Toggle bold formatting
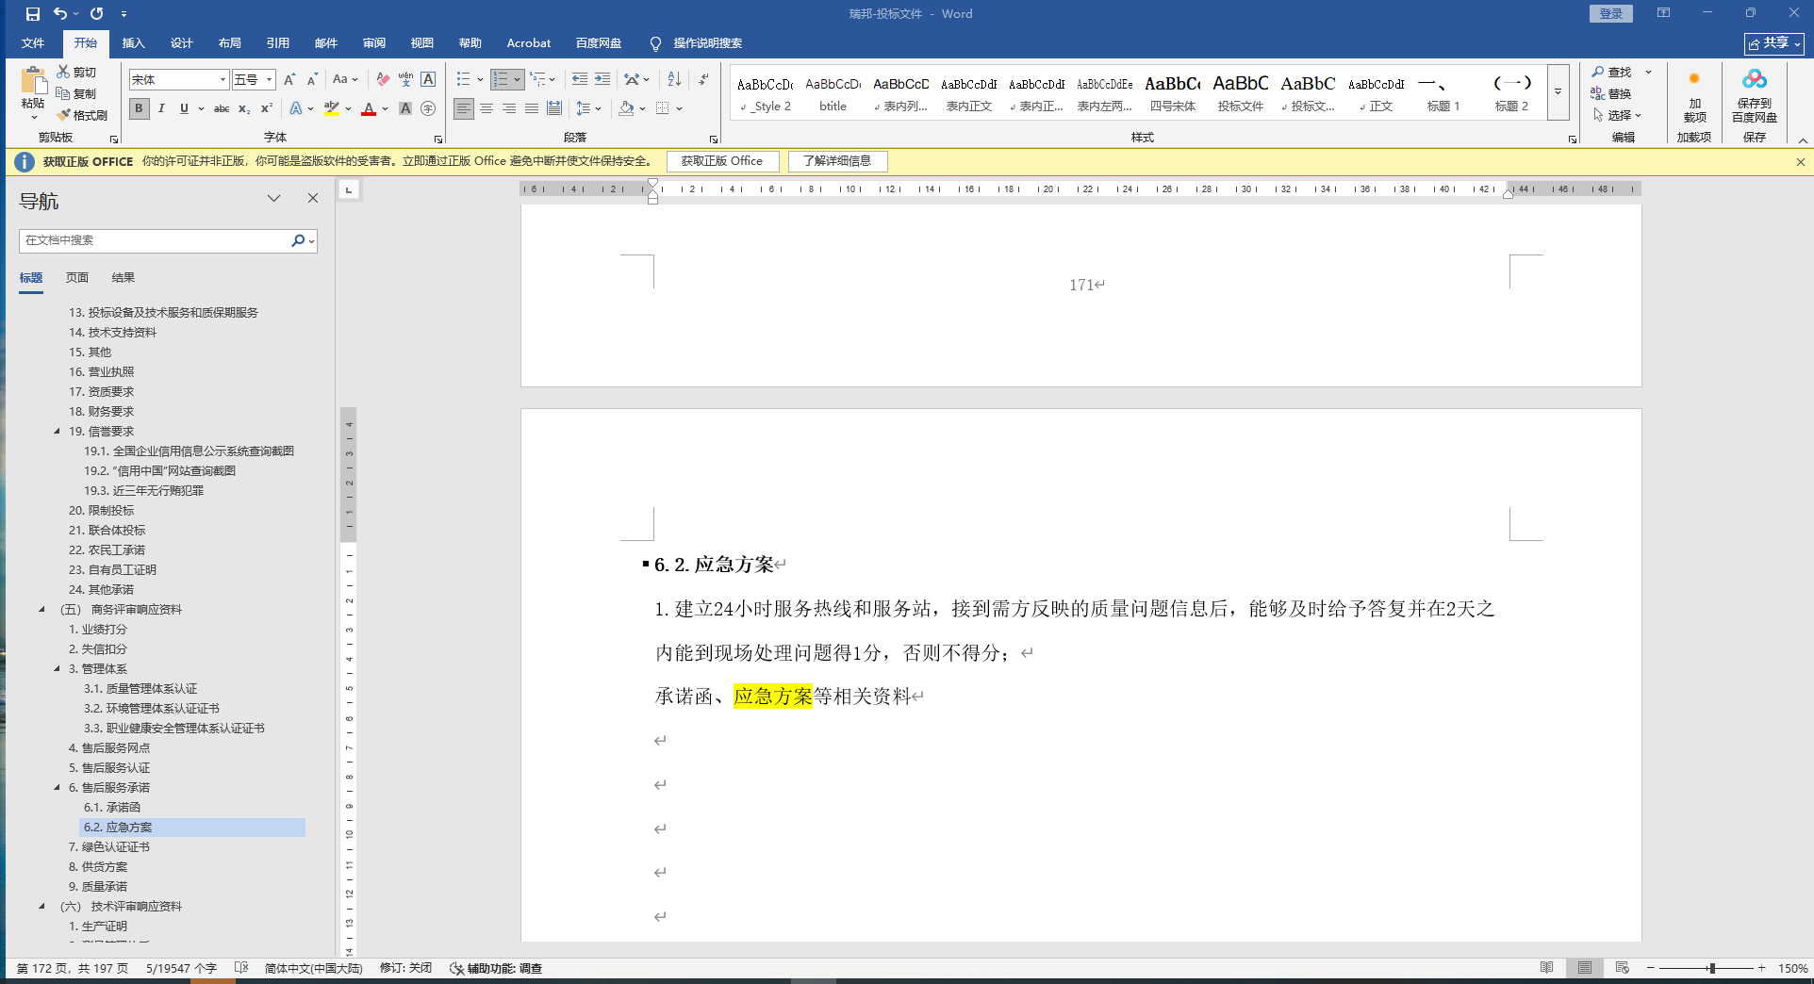This screenshot has width=1814, height=984. tap(140, 108)
